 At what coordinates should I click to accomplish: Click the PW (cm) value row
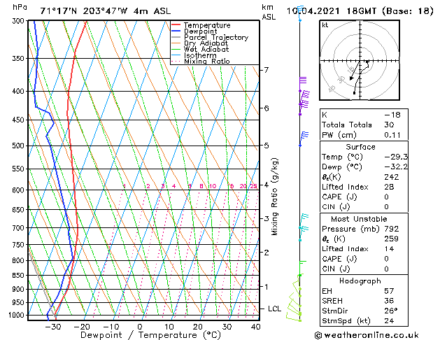point(364,135)
